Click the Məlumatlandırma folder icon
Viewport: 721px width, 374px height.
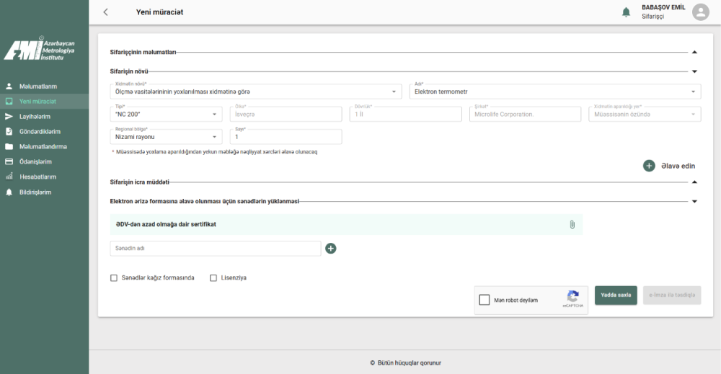9,146
